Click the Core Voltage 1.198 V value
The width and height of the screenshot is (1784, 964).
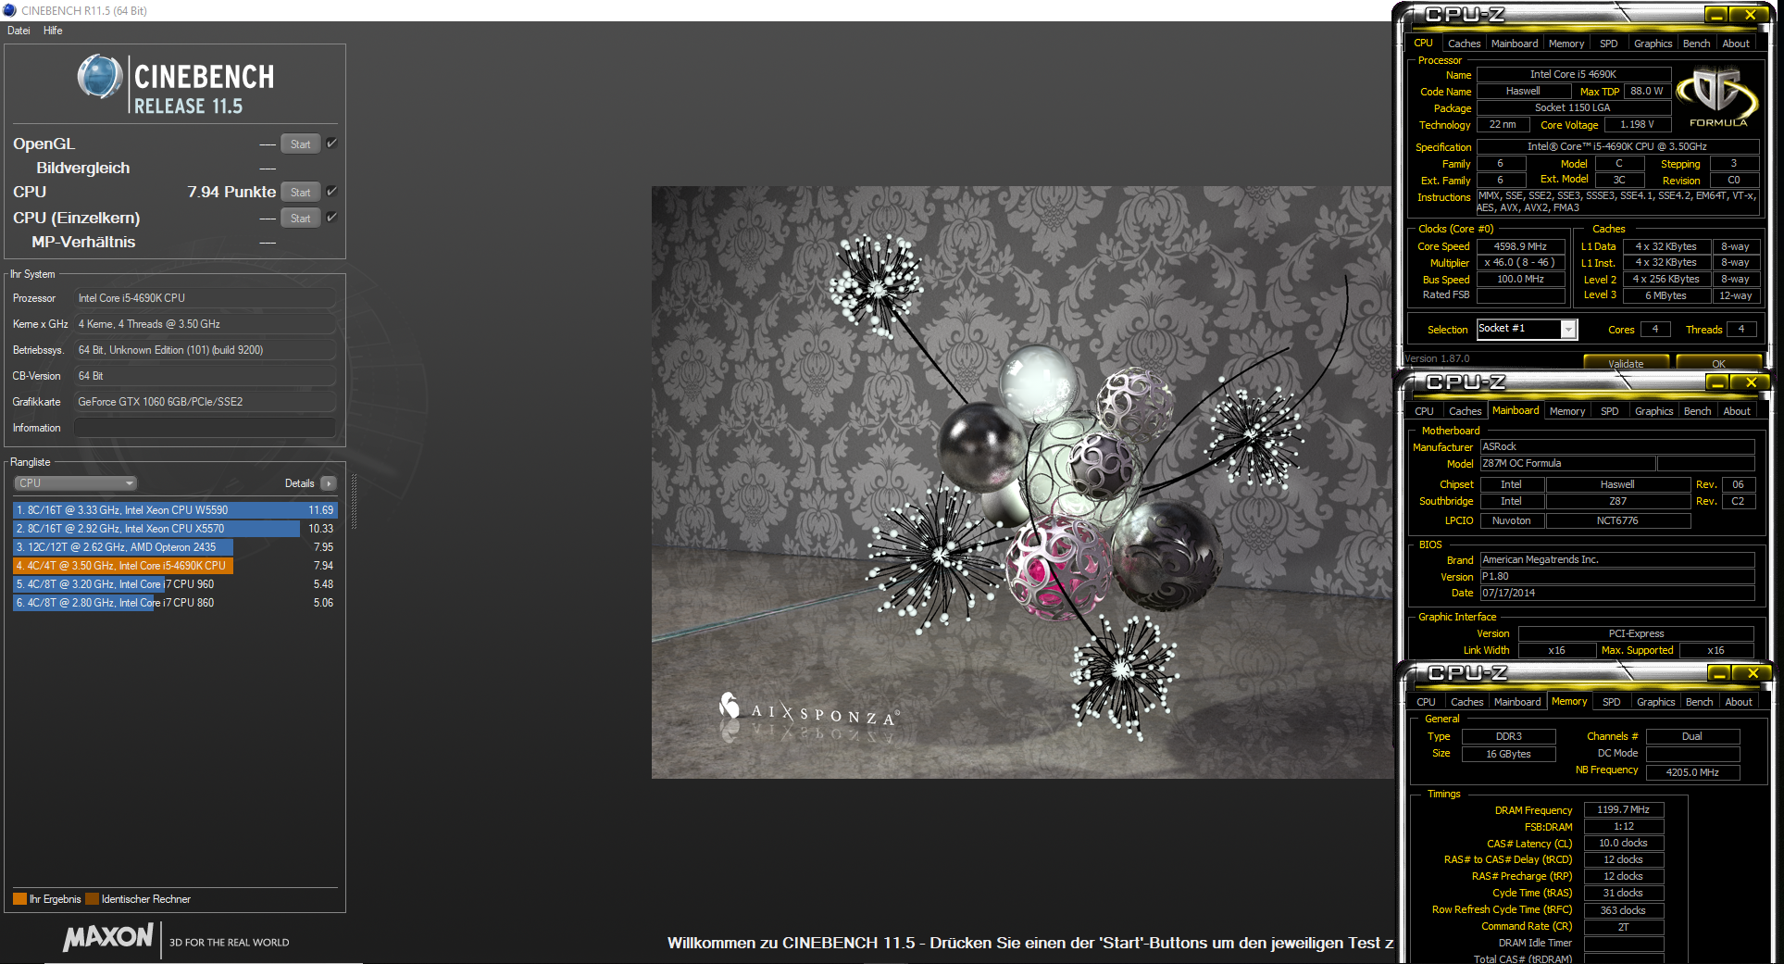[1637, 124]
